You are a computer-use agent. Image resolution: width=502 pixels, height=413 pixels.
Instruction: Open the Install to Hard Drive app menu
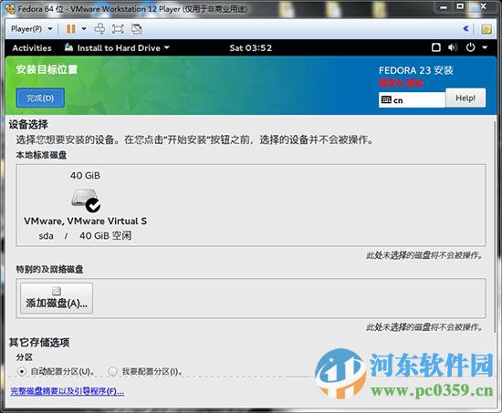tap(117, 48)
